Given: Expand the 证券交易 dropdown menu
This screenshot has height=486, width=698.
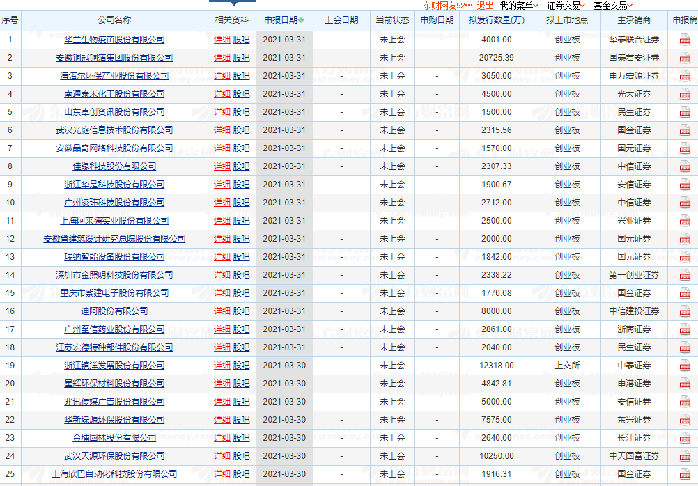Looking at the screenshot, I should pyautogui.click(x=566, y=6).
